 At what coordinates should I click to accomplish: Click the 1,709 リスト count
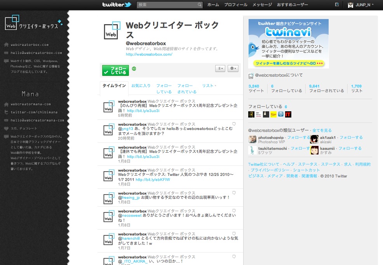(x=357, y=88)
